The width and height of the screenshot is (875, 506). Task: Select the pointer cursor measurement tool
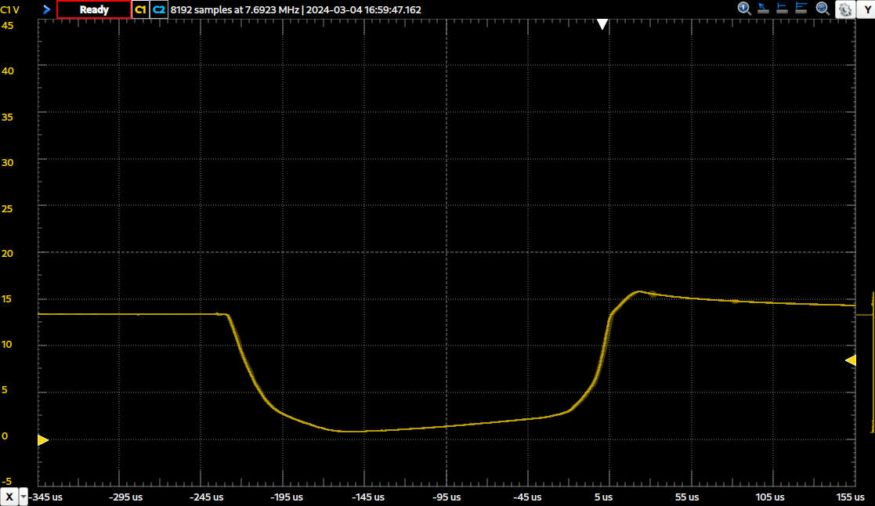click(x=764, y=9)
